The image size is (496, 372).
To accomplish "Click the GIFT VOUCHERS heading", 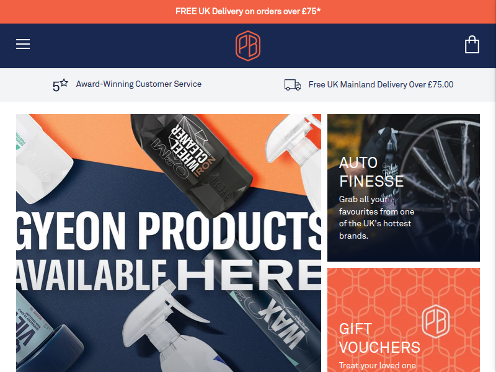I will (x=379, y=338).
